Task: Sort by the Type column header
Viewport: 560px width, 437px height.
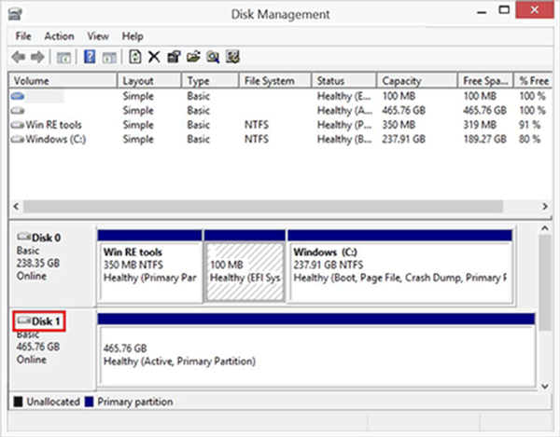Action: pos(210,81)
